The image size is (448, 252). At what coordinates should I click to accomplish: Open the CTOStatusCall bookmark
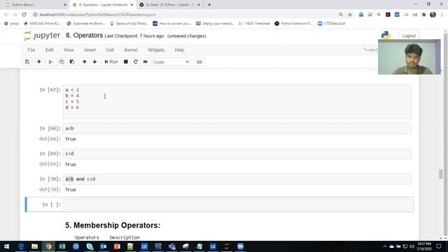point(331,23)
